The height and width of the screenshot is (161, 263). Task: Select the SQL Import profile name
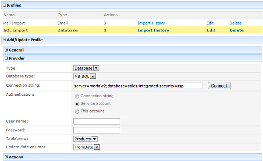[16, 30]
